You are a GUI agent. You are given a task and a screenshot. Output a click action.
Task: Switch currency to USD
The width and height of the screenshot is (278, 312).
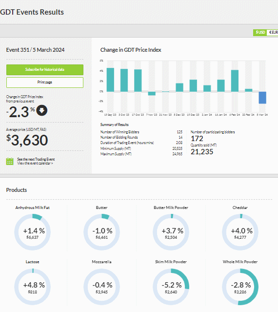coord(260,32)
